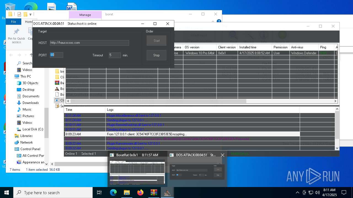Select All Control Panel Items entry
Image resolution: width=353 pixels, height=198 pixels.
click(33, 156)
